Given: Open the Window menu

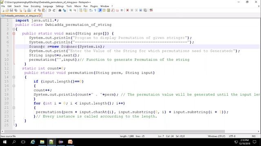Looking at the screenshot, I should 104,6.
